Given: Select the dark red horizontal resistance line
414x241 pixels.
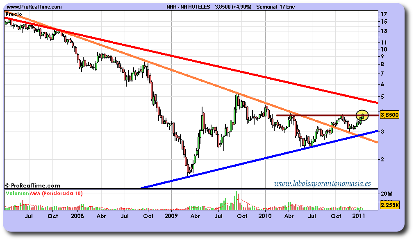Looking at the screenshot, I should pyautogui.click(x=327, y=115).
